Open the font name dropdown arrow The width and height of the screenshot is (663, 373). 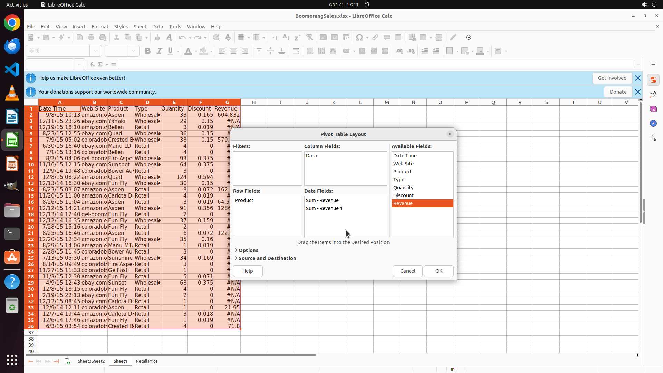[x=96, y=51]
